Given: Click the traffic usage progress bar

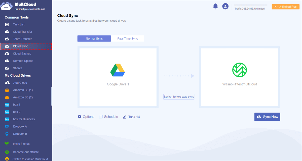Looking at the screenshot, I should point(251,5).
